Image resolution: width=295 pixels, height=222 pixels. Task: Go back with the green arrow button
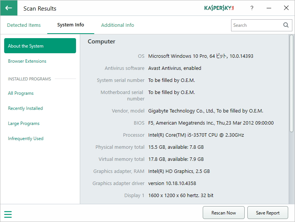point(9,8)
